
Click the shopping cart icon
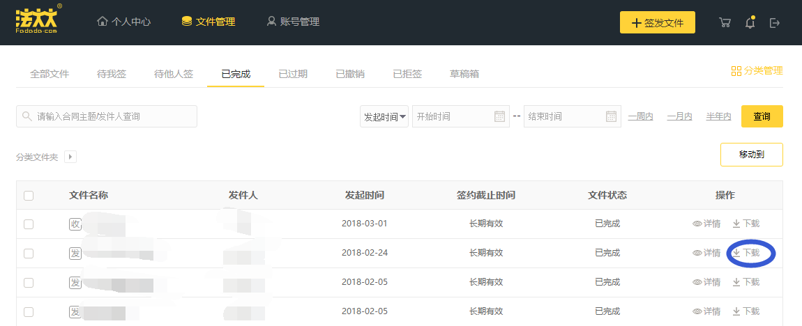click(725, 22)
